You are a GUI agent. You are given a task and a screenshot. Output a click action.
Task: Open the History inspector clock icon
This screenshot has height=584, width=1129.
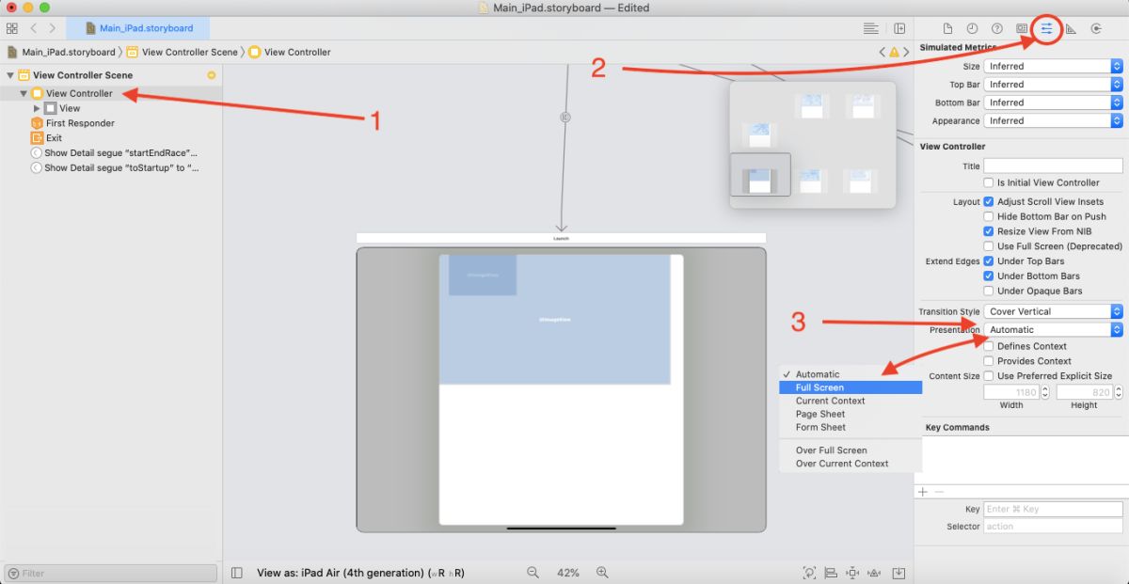pos(973,28)
